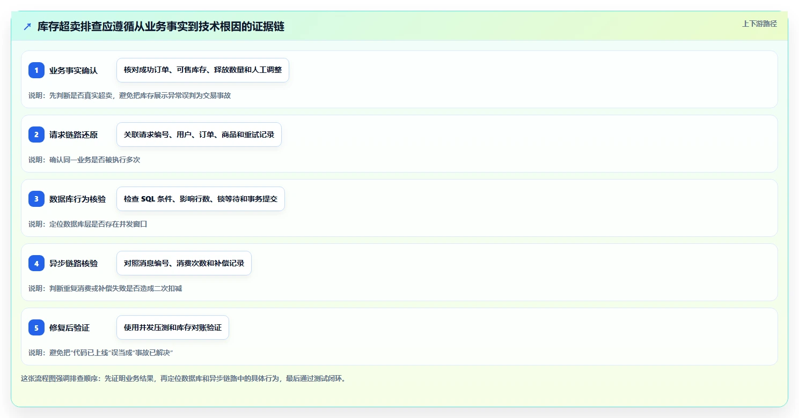The width and height of the screenshot is (799, 418).
Task: Click the step 3 number badge
Action: [36, 199]
